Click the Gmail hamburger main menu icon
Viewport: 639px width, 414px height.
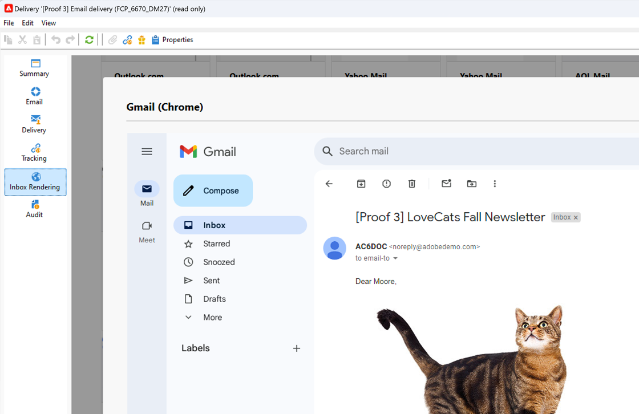click(x=147, y=152)
